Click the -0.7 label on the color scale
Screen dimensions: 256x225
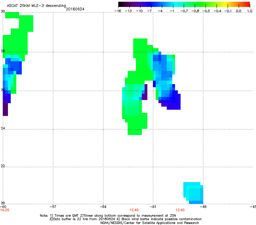click(184, 11)
